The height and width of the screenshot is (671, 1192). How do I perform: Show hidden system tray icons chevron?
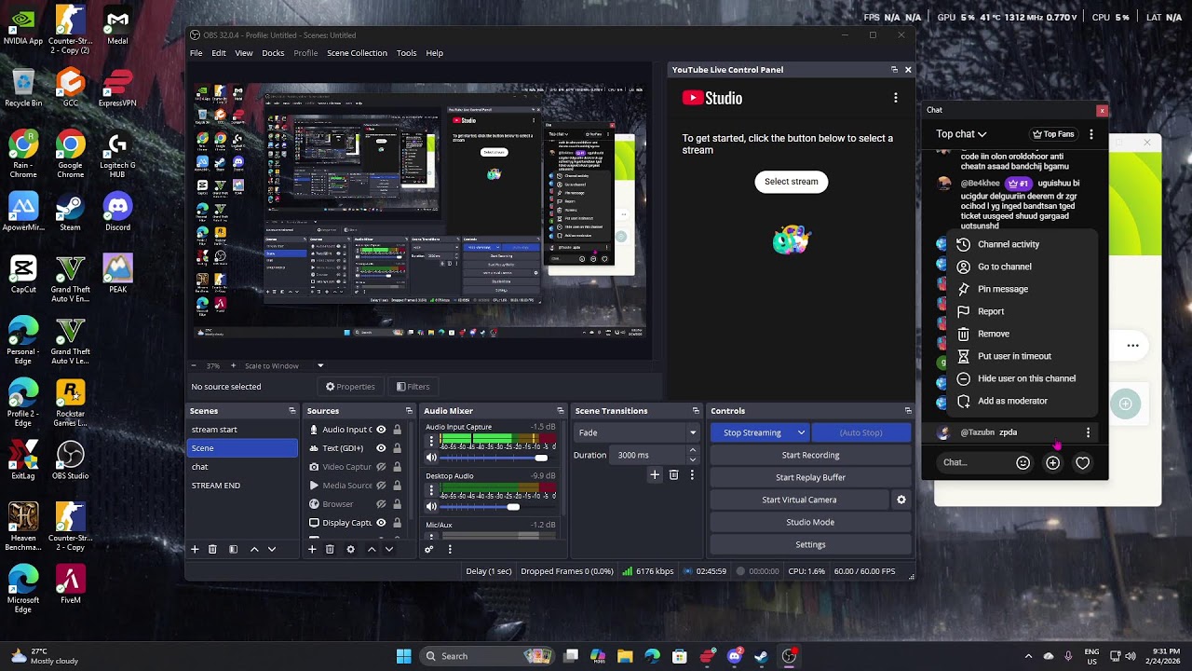[x=1028, y=656]
